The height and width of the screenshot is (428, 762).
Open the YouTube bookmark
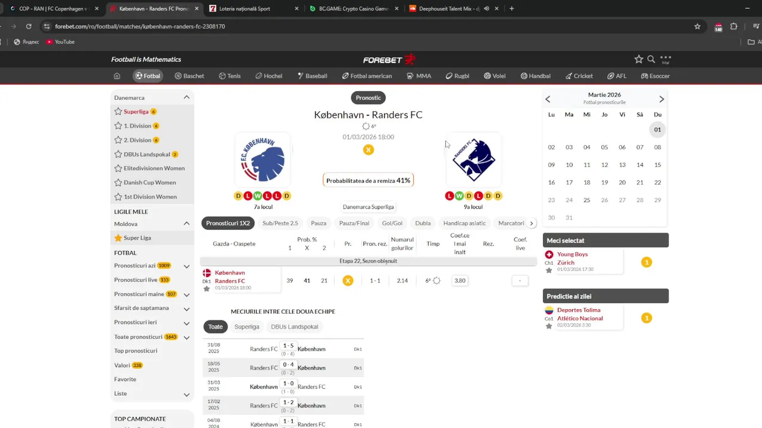tap(60, 42)
